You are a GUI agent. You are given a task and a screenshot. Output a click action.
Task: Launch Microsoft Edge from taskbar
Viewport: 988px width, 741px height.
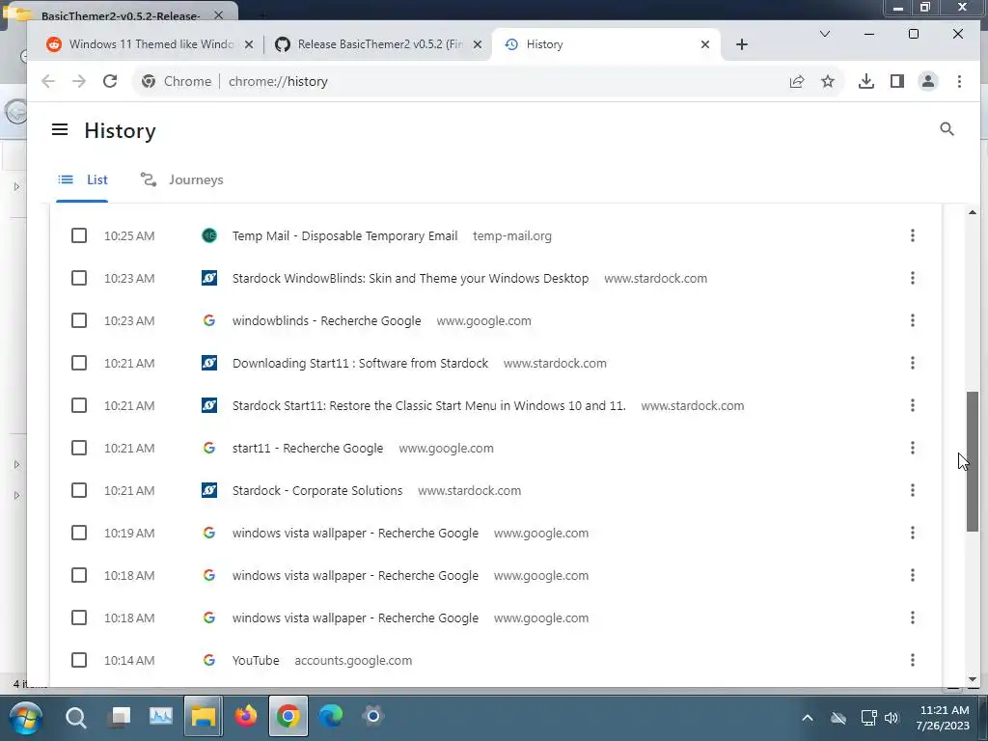[330, 717]
